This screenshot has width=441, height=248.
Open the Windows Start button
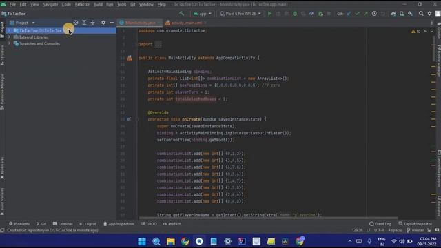tap(142, 241)
